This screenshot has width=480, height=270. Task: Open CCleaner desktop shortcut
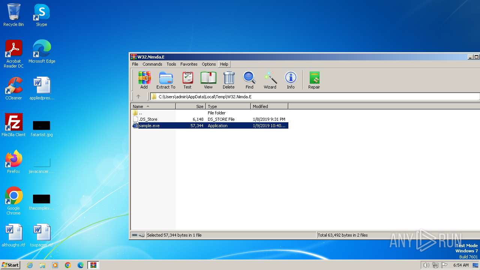13,88
